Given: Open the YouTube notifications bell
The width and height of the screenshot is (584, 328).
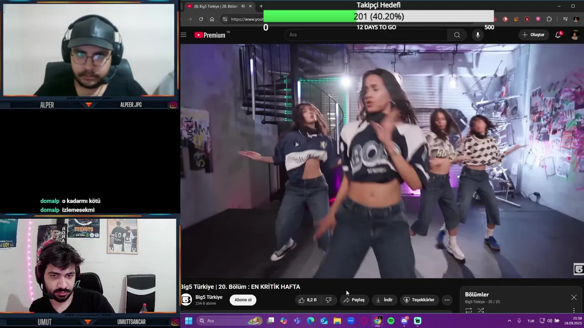Looking at the screenshot, I should 558,35.
